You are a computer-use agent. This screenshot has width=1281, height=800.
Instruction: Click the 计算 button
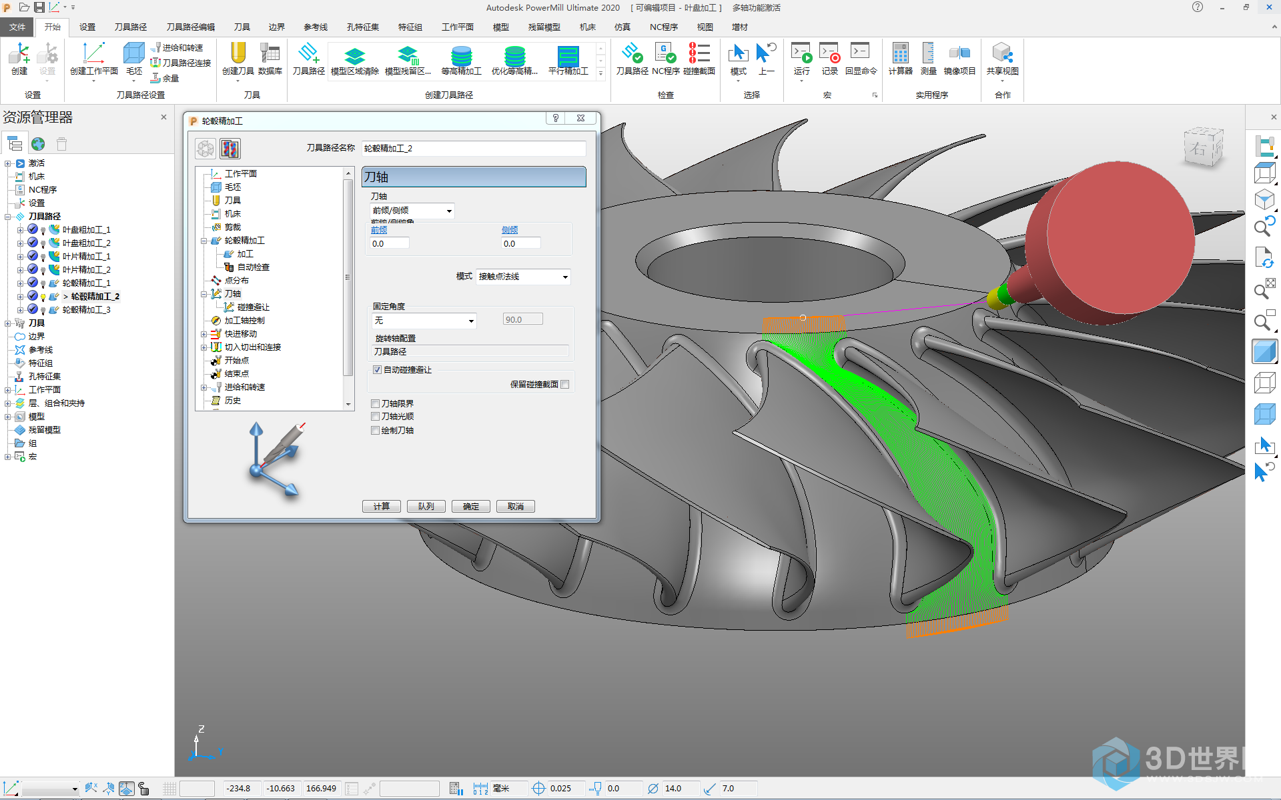[382, 507]
